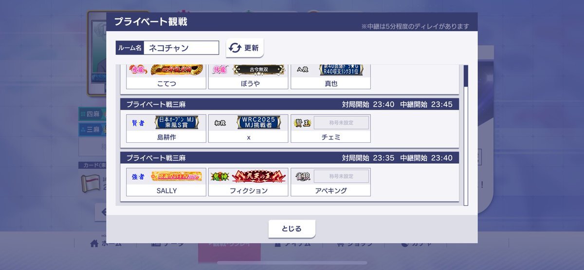
Task: Select player SALLY card
Action: (x=166, y=182)
